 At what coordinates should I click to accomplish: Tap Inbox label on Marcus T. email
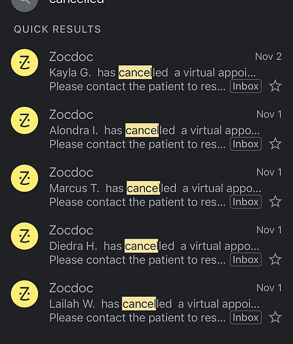pyautogui.click(x=246, y=202)
